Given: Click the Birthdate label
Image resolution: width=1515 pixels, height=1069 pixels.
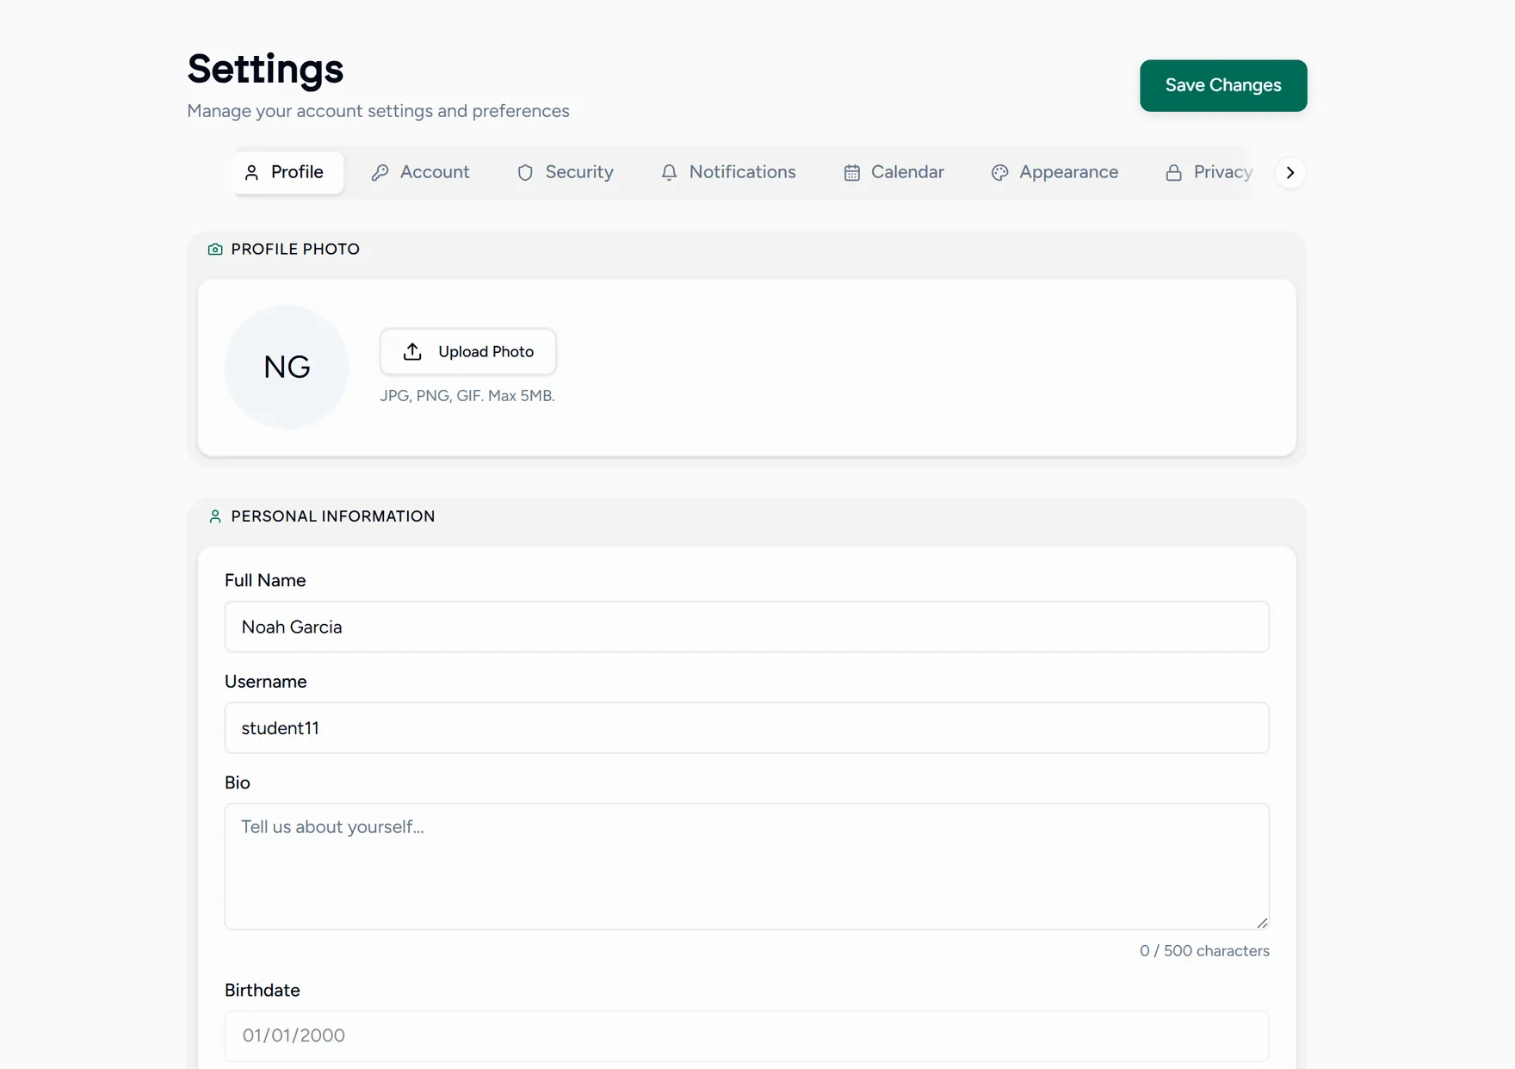Looking at the screenshot, I should tap(263, 991).
